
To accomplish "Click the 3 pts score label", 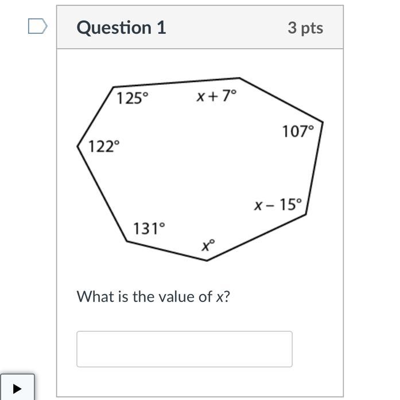I will tap(305, 28).
